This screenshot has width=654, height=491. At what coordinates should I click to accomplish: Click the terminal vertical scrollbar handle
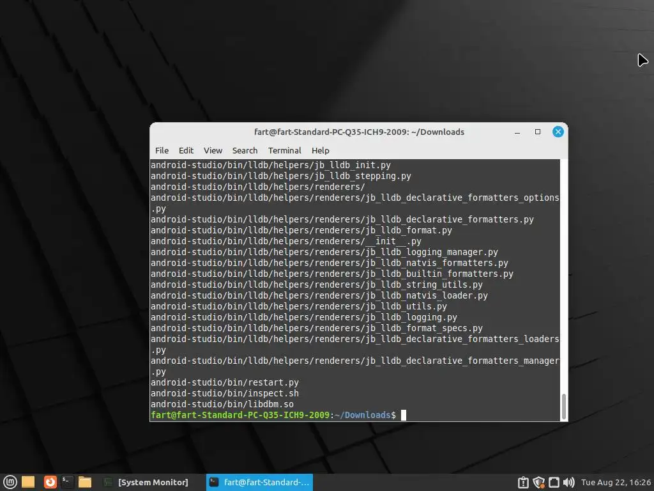tap(564, 406)
